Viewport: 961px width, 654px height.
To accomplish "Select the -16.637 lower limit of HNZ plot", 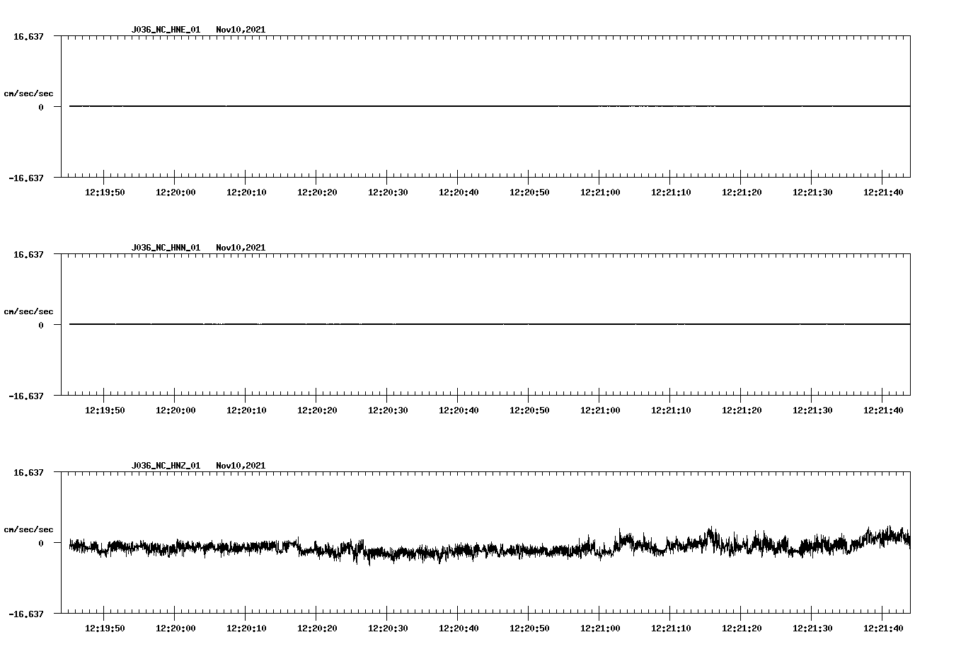I will pyautogui.click(x=26, y=614).
